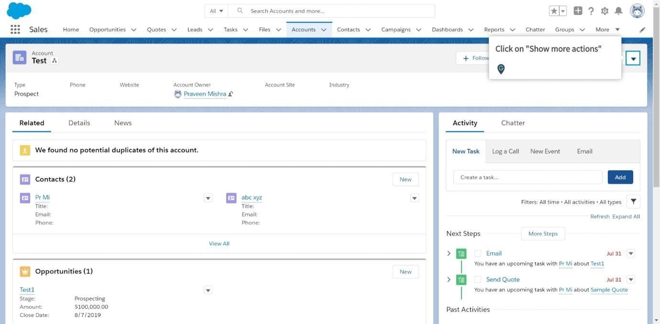This screenshot has height=324, width=660.
Task: Click the edit navigation pencil icon
Action: point(642,30)
